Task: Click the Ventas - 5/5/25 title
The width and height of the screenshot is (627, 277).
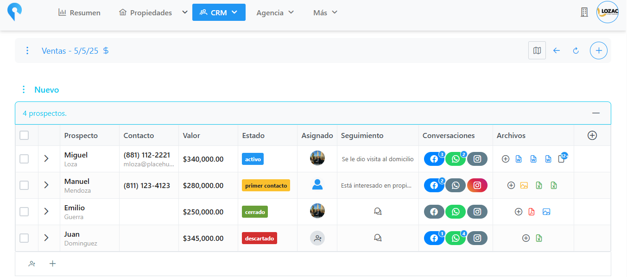Action: [x=70, y=50]
